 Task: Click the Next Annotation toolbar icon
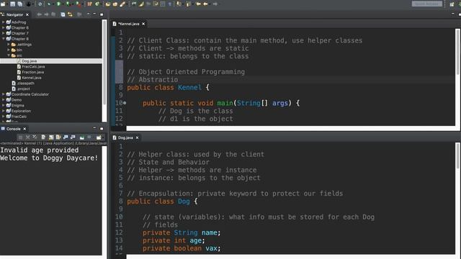(x=179, y=4)
